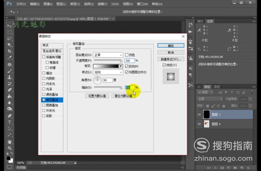The width and height of the screenshot is (261, 171).
Task: Click the 不透明度 opacity slider handle
Action: [x=121, y=61]
